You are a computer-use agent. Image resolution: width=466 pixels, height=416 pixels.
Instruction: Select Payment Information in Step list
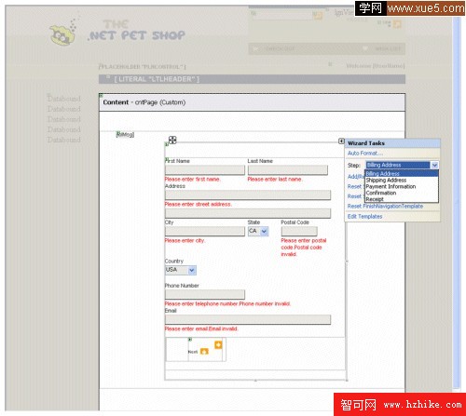click(x=402, y=186)
